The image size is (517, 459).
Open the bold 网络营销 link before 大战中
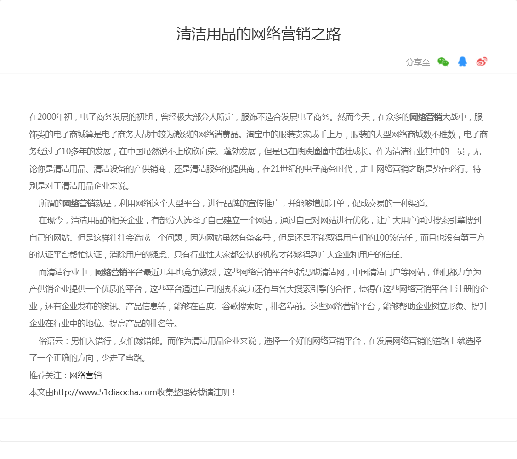pos(426,117)
